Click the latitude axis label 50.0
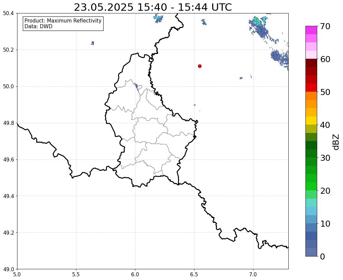This screenshot has height=280, width=343. click(8, 87)
